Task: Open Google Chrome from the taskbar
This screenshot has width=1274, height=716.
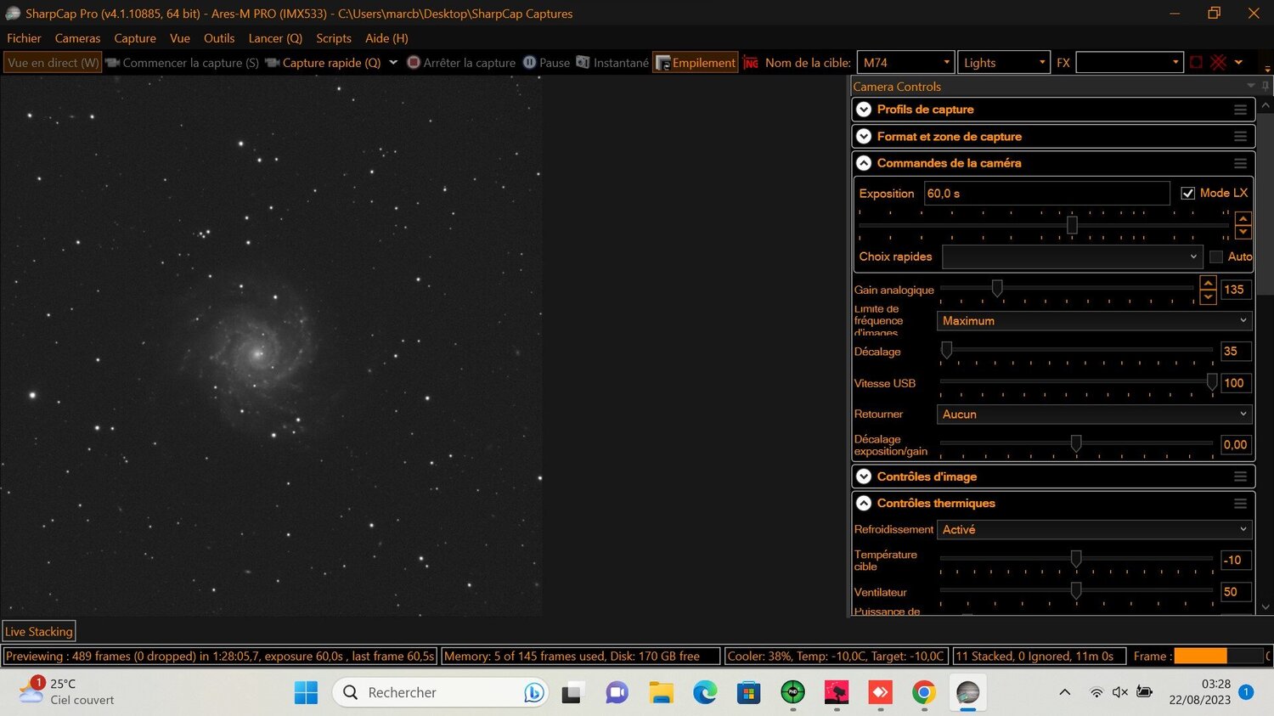Action: pos(924,692)
